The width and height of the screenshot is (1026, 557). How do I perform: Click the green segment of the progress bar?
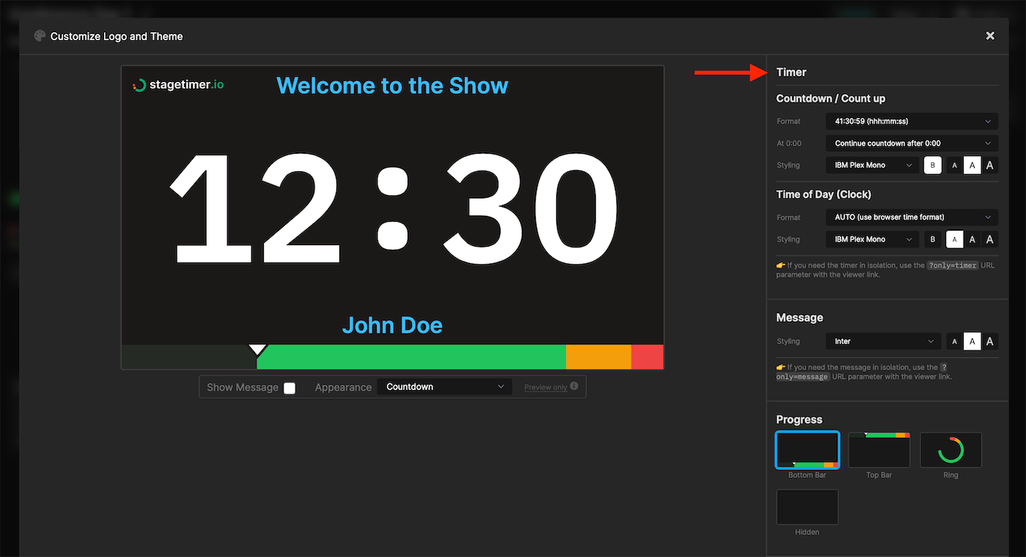click(410, 357)
